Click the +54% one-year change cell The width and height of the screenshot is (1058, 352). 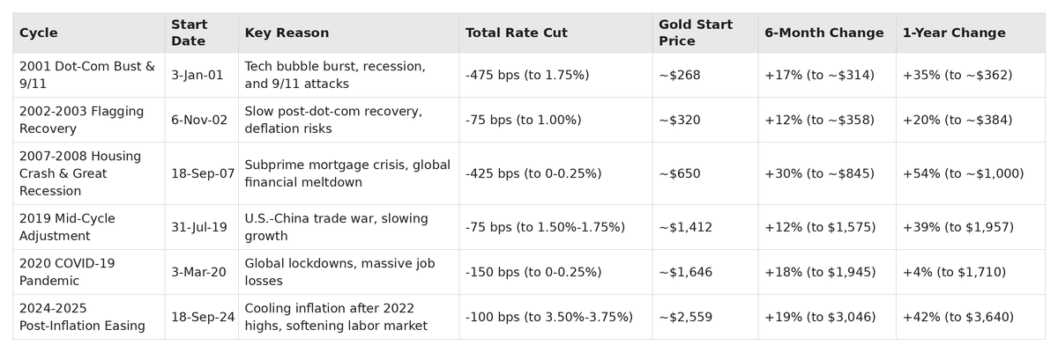point(963,173)
